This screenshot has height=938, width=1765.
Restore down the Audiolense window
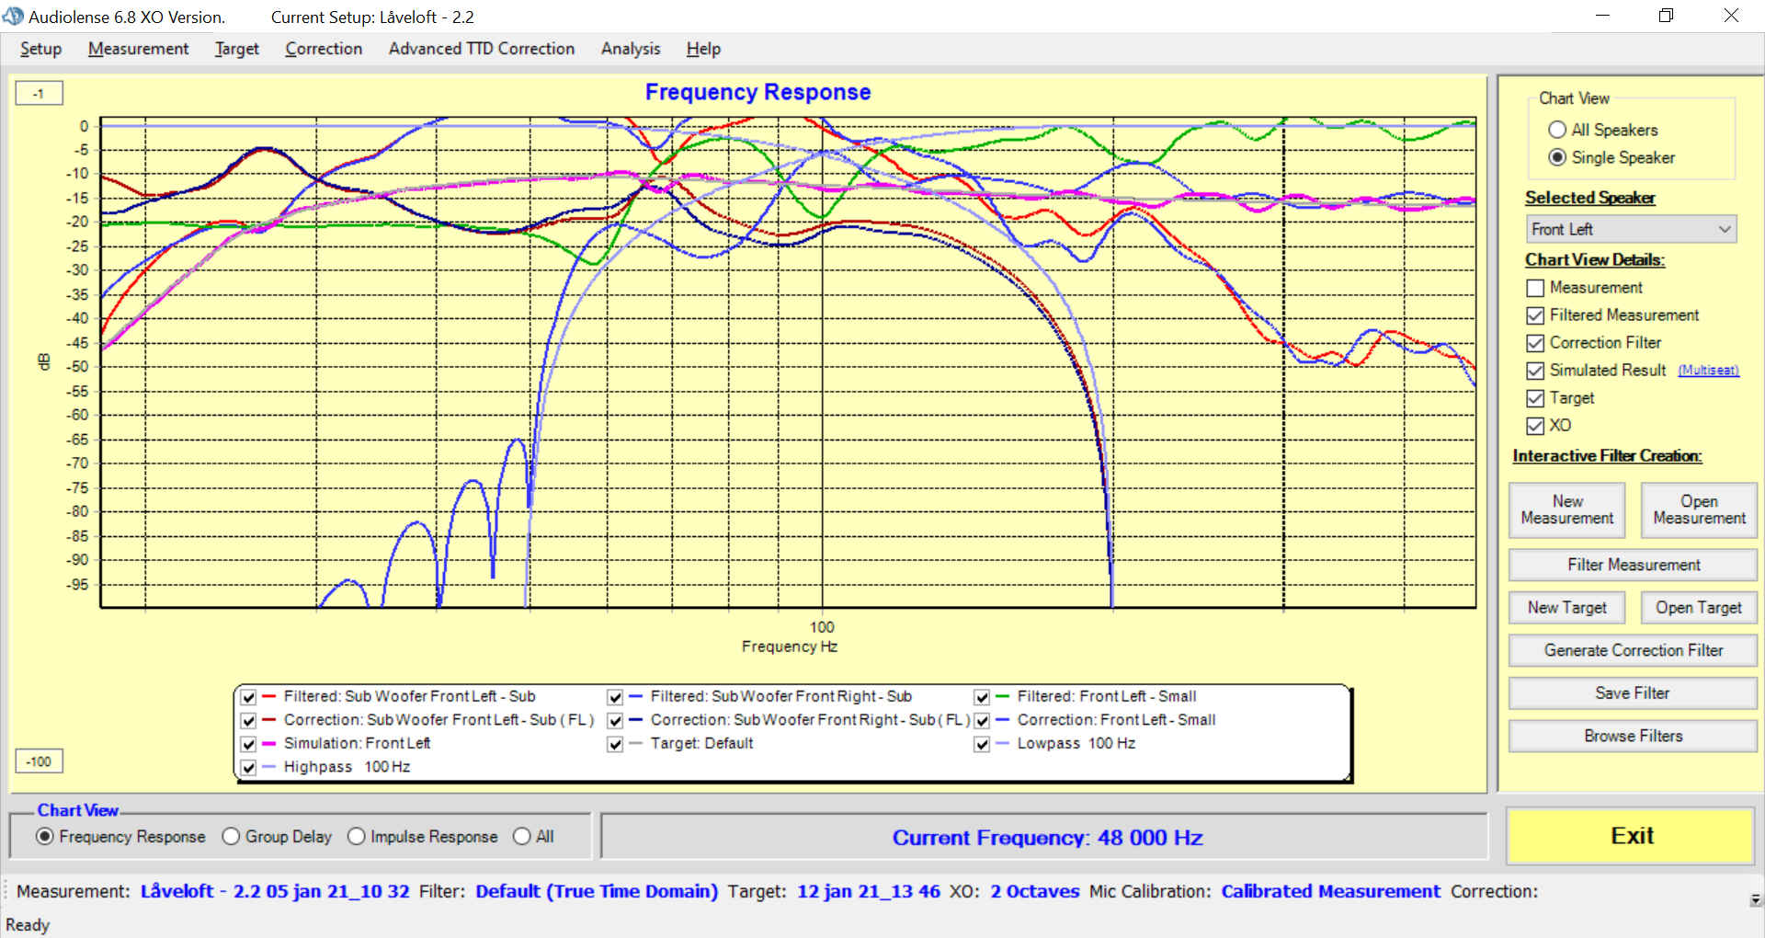(x=1666, y=16)
